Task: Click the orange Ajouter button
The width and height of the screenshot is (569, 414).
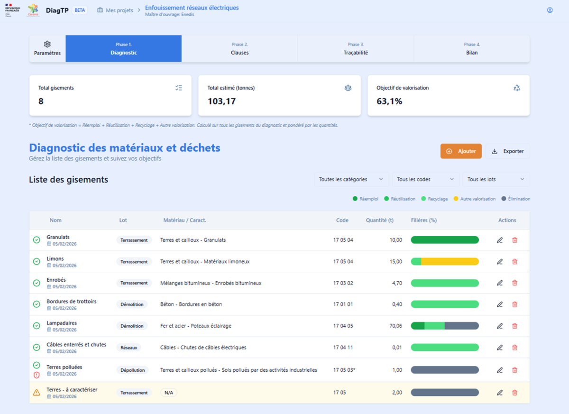Action: [x=461, y=151]
